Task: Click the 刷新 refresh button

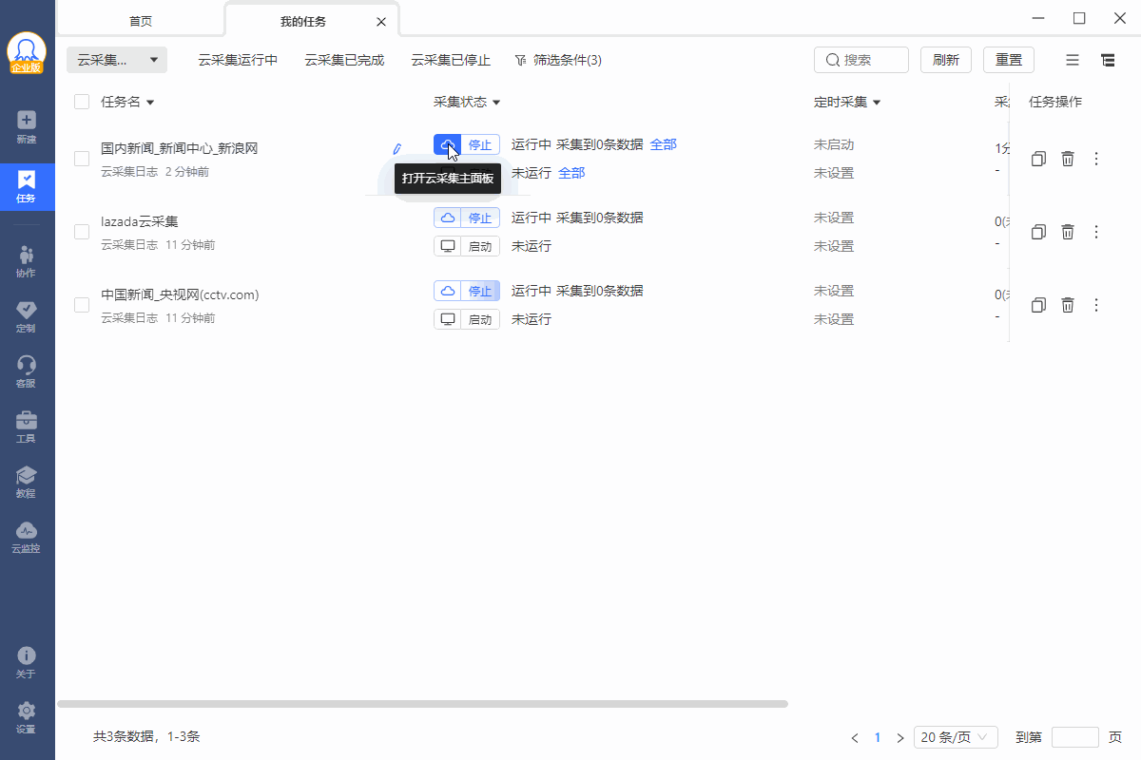Action: (x=945, y=60)
